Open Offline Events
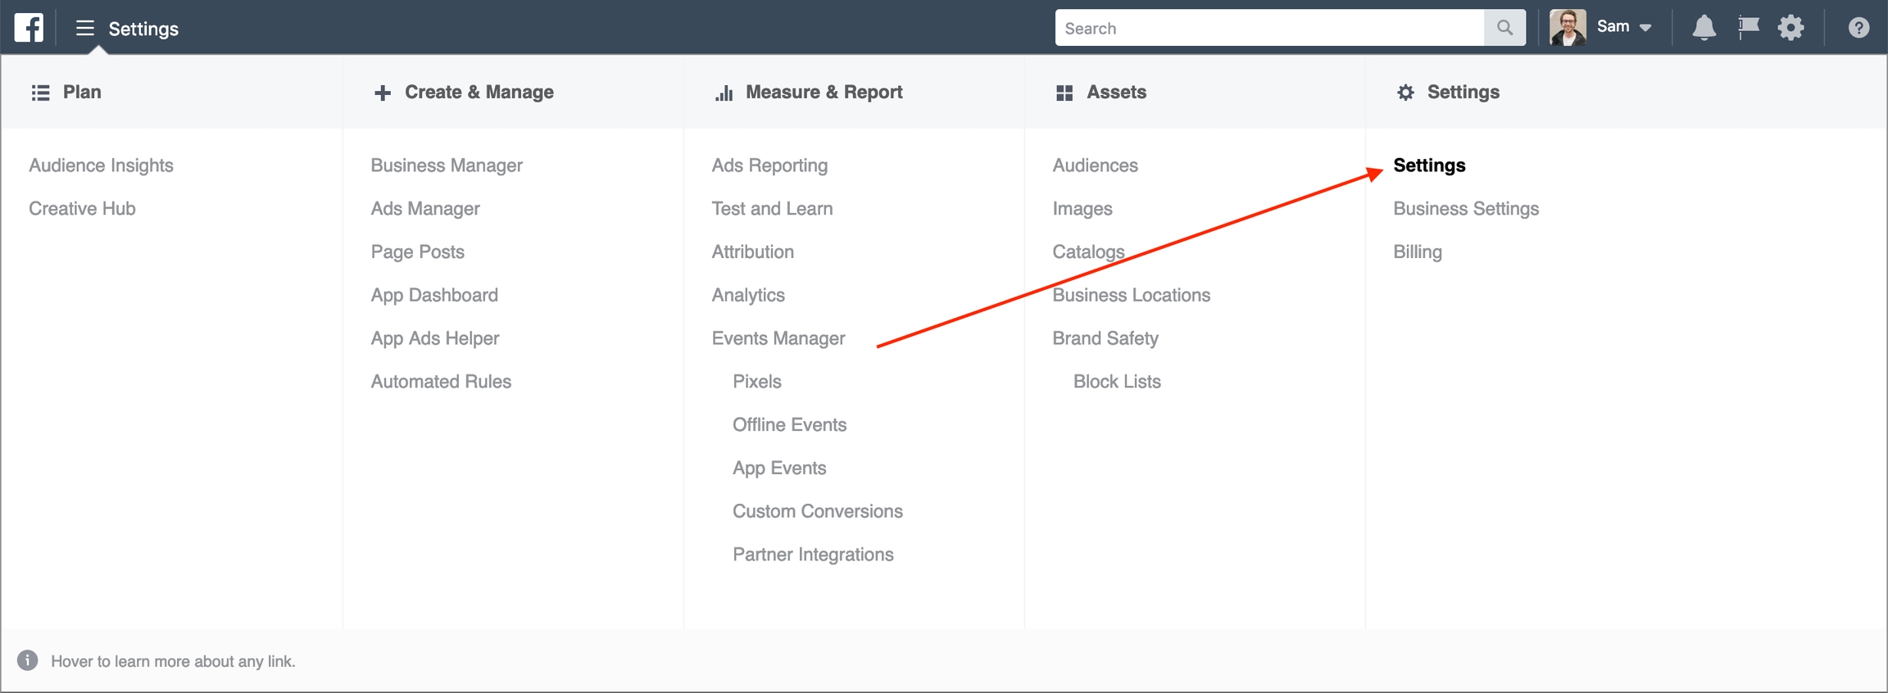The image size is (1888, 693). click(x=789, y=424)
